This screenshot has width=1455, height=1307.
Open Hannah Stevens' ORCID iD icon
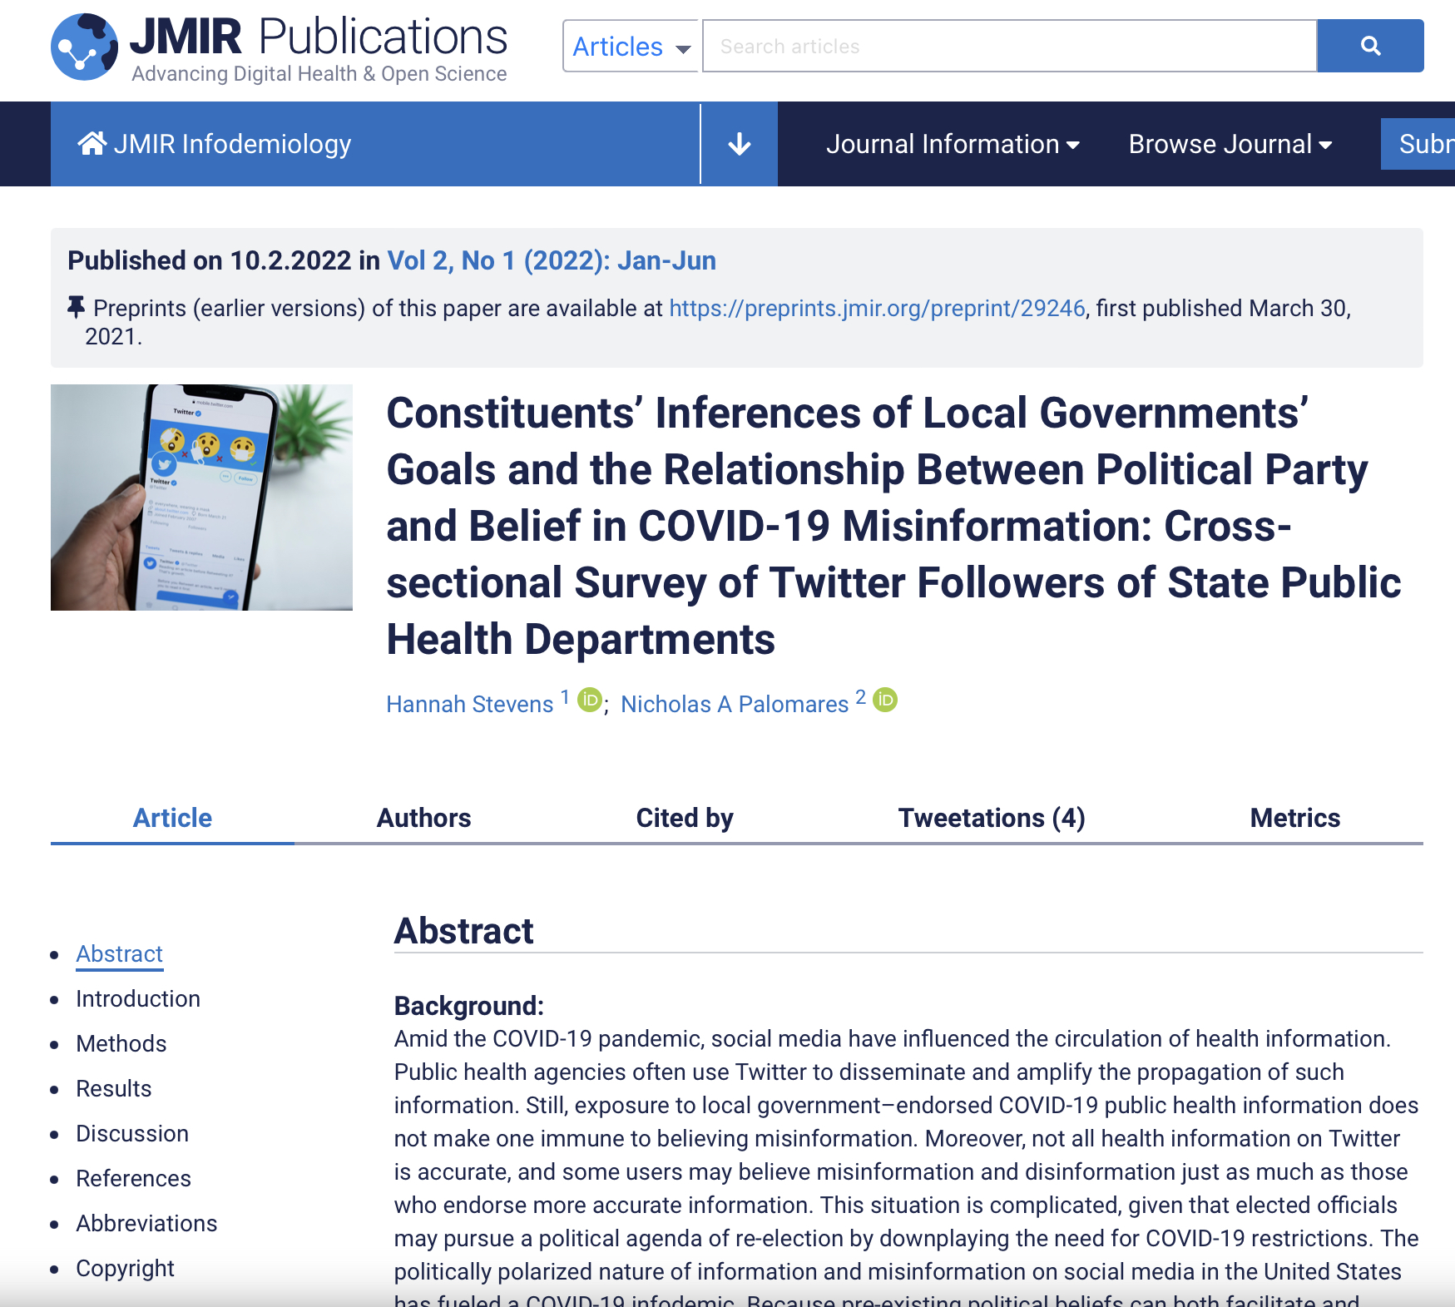click(x=590, y=701)
